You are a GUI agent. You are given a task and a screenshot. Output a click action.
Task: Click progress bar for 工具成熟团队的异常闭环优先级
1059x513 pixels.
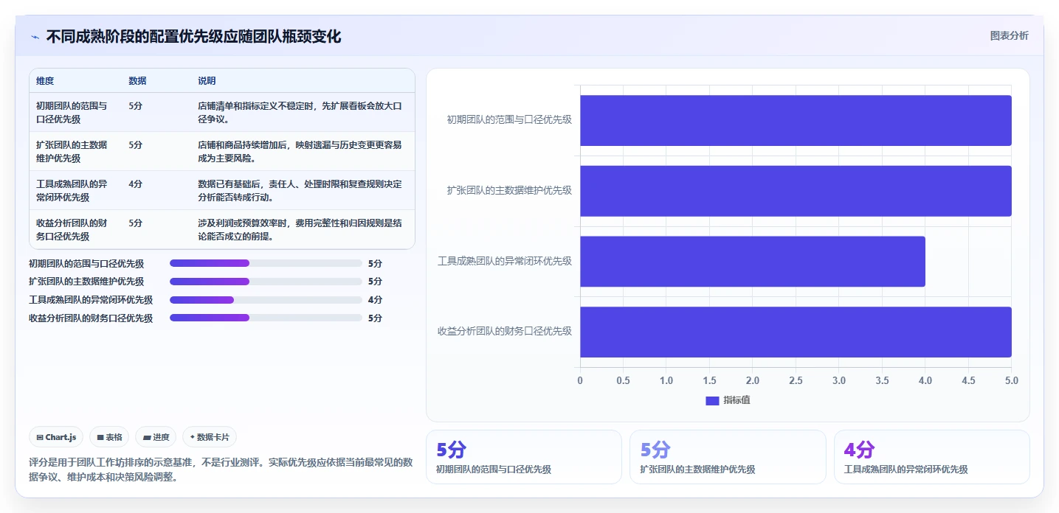tap(266, 300)
